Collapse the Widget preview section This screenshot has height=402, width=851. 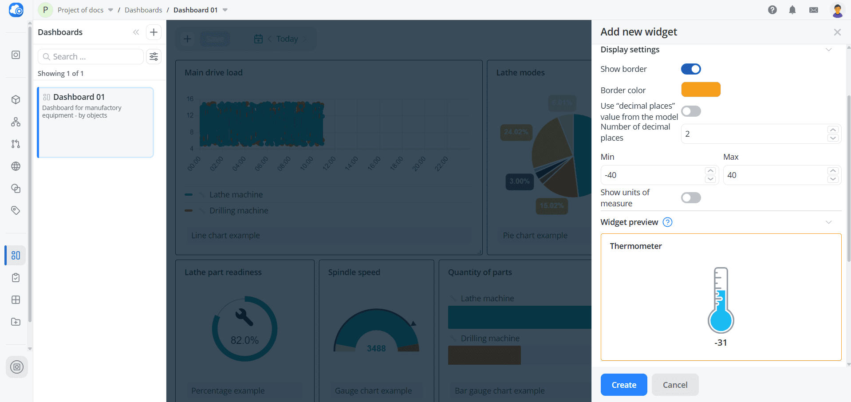click(x=828, y=222)
